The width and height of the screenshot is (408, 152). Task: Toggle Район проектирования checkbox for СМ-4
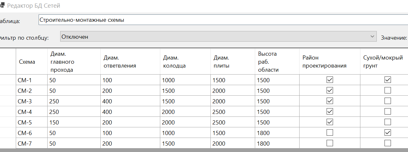coord(329,112)
